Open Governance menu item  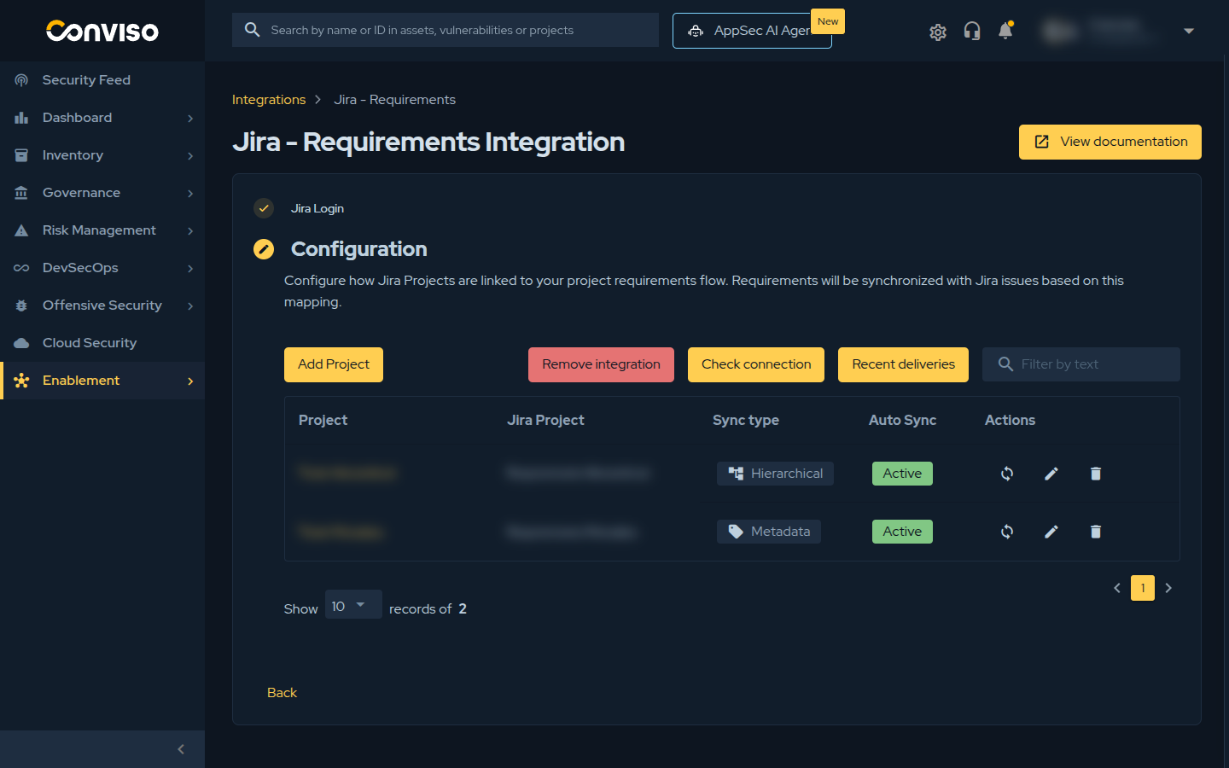(102, 193)
